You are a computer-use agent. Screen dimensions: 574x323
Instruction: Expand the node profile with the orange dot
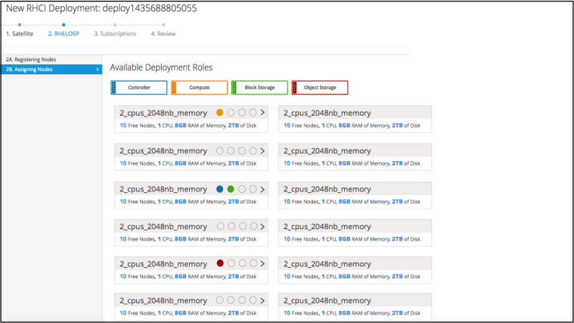tap(262, 113)
